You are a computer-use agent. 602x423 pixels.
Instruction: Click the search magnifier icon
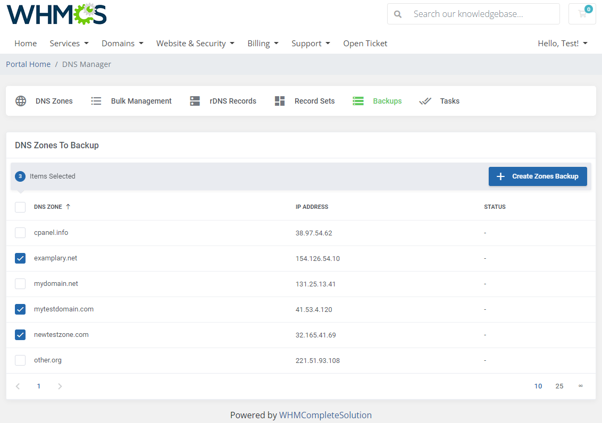pos(398,14)
